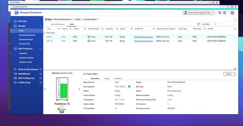Click the filter funnel icon

[x=198, y=24]
